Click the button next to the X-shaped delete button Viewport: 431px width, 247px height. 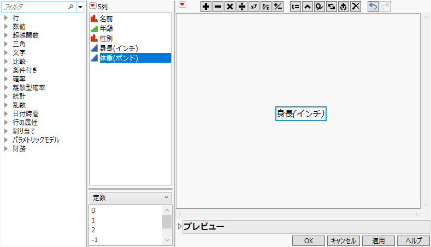(x=343, y=7)
